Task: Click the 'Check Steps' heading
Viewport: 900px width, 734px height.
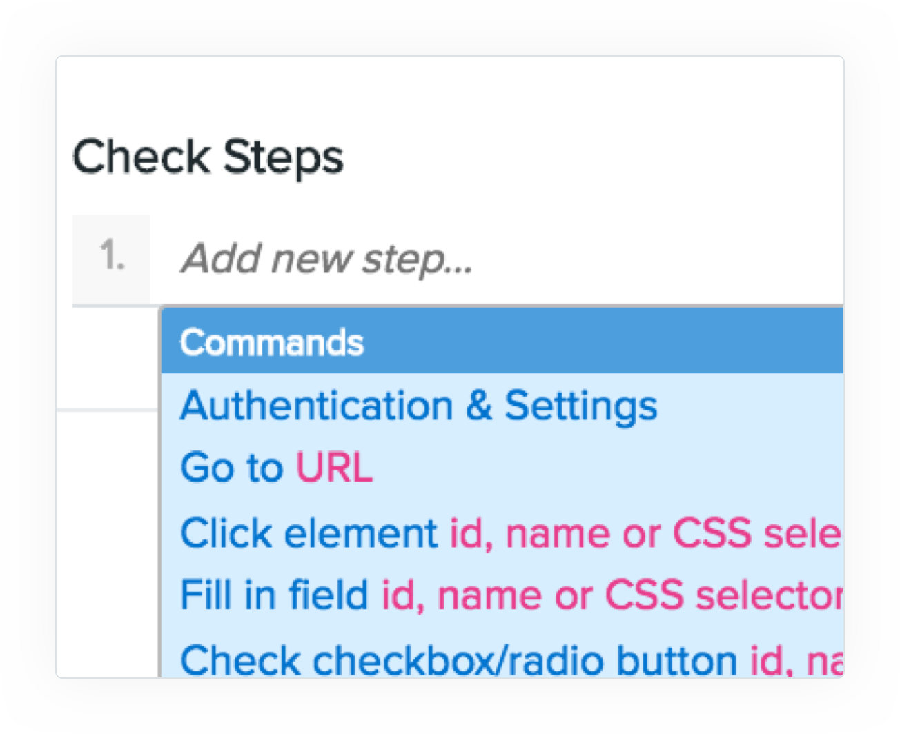Action: [x=207, y=157]
